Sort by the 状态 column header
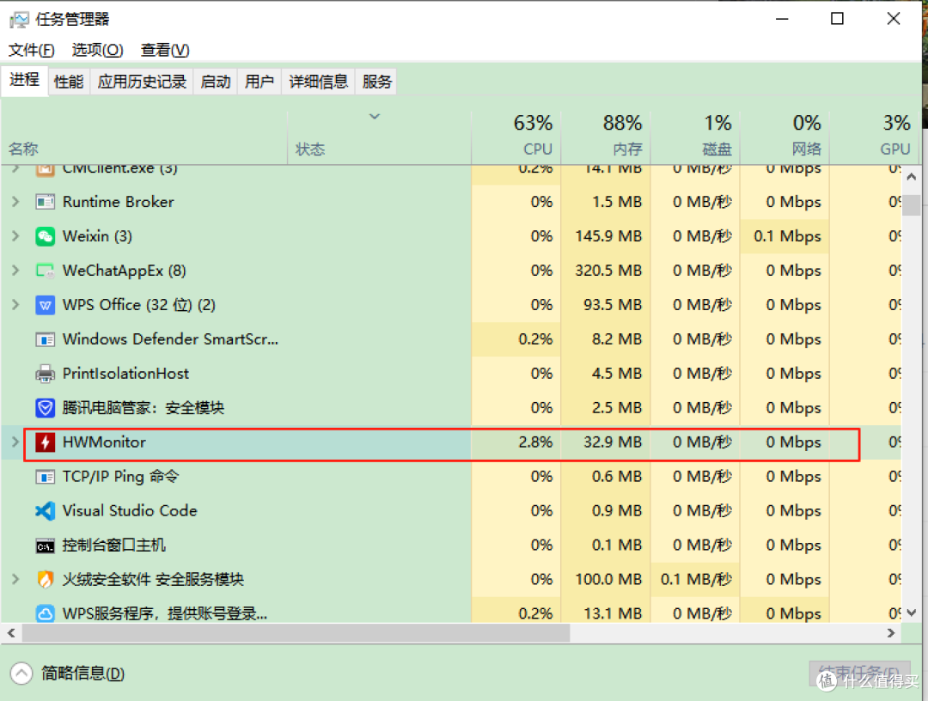 pyautogui.click(x=380, y=137)
